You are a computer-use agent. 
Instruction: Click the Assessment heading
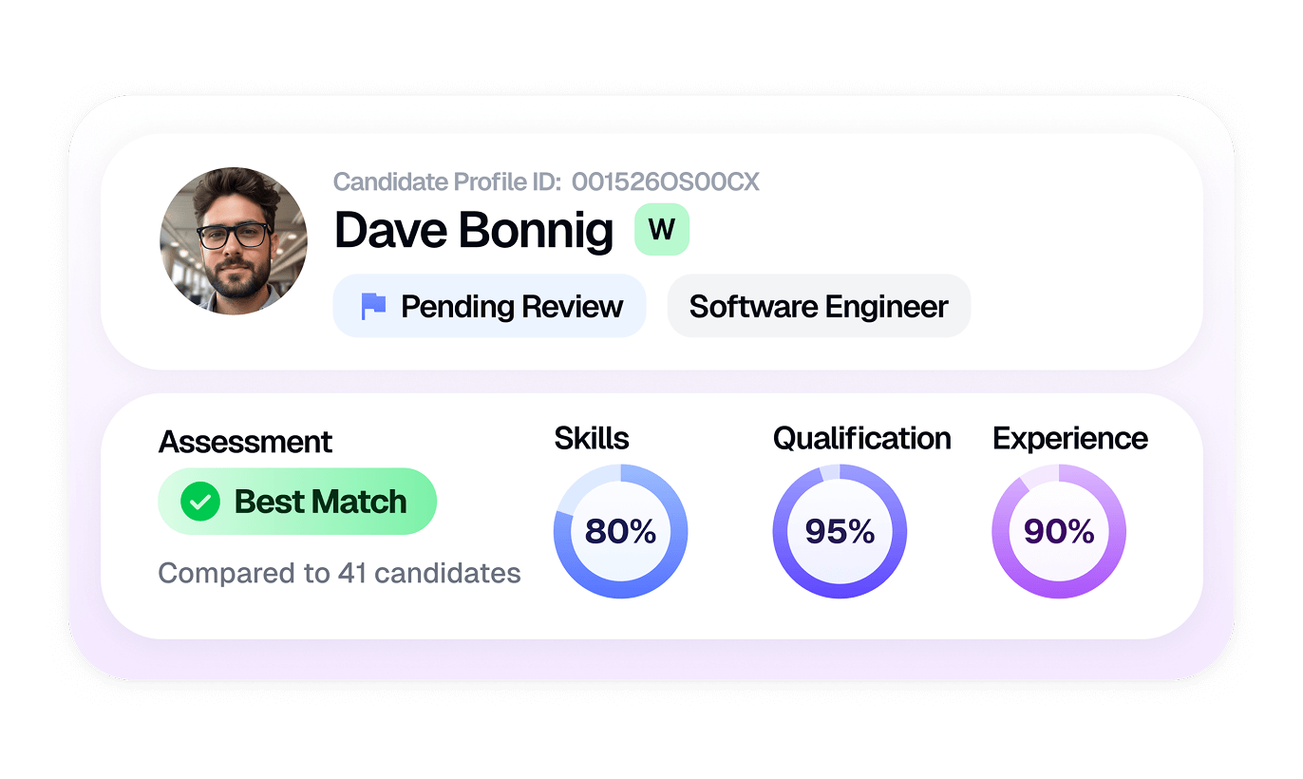(x=245, y=442)
